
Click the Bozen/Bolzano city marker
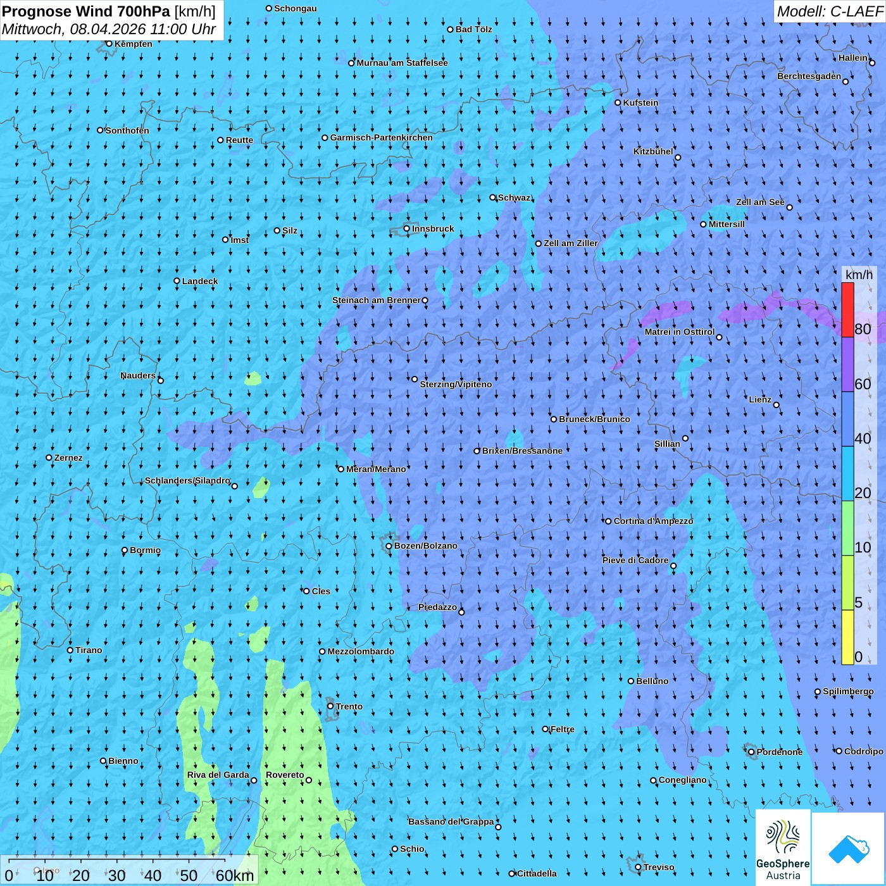tap(389, 546)
